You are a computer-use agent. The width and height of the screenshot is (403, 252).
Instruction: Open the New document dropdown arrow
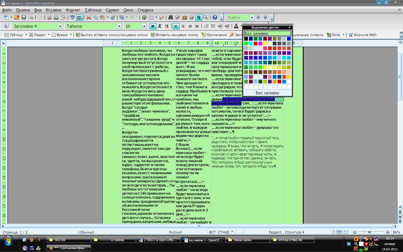[x=11, y=17]
